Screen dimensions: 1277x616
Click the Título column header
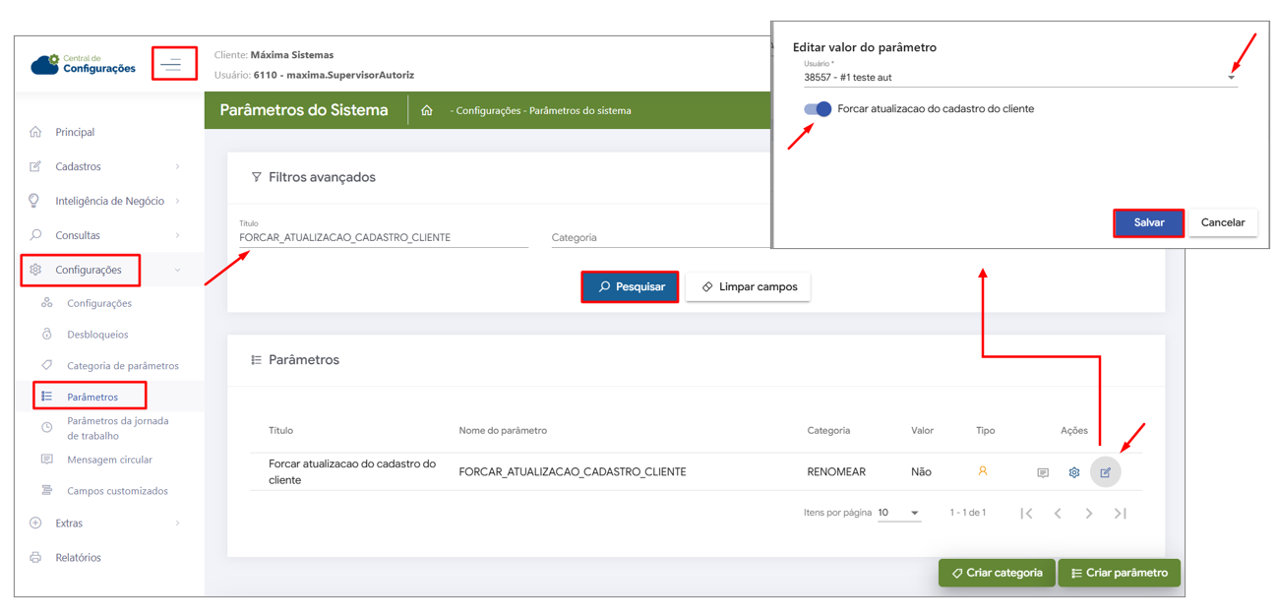tap(280, 431)
